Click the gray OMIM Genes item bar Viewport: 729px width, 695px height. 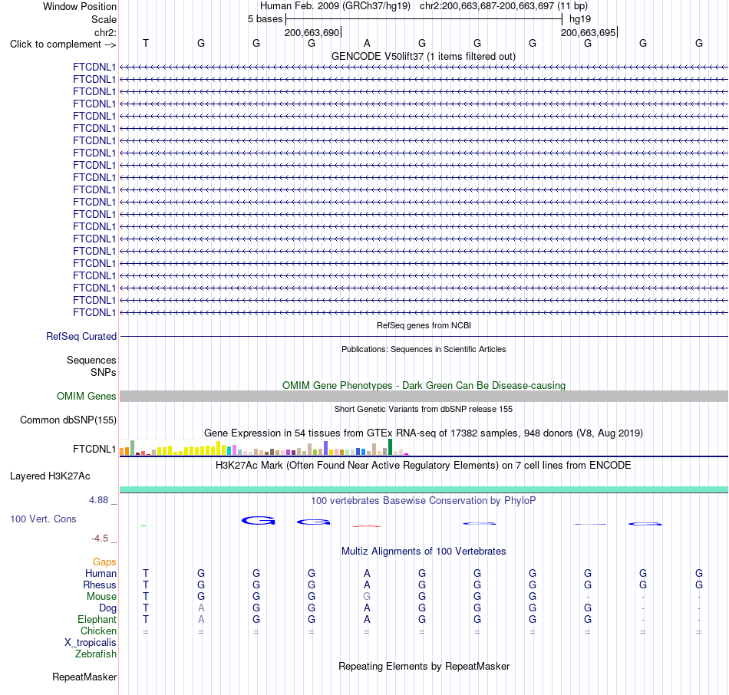tap(424, 396)
